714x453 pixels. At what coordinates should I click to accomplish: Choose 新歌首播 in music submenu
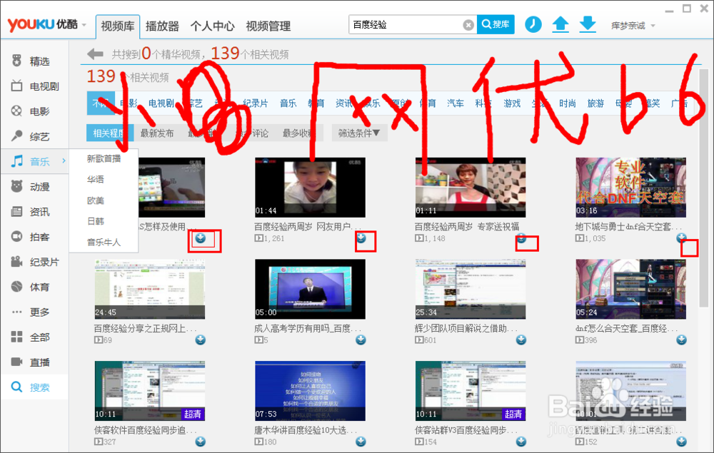click(104, 159)
